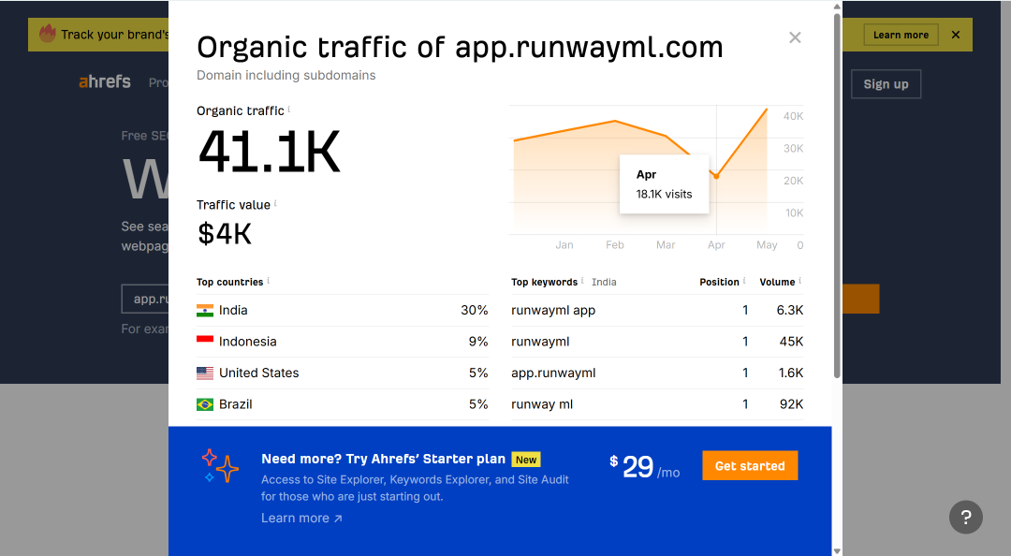The image size is (1011, 556).
Task: Click the India flag icon
Action: pos(205,310)
